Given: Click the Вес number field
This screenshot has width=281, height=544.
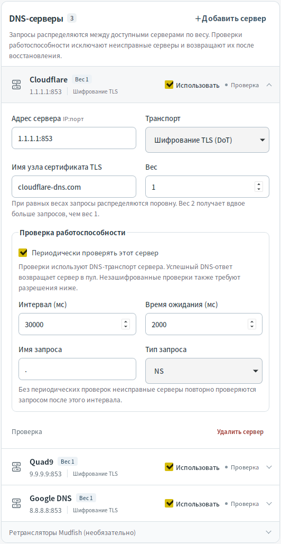Looking at the screenshot, I should click(x=207, y=187).
